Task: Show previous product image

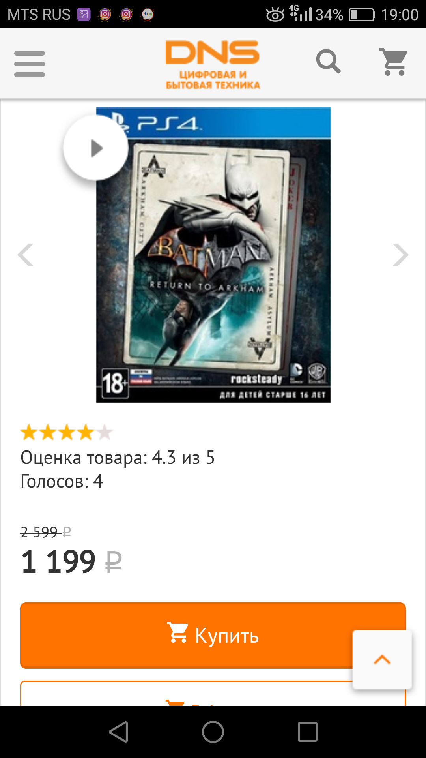Action: coord(26,255)
